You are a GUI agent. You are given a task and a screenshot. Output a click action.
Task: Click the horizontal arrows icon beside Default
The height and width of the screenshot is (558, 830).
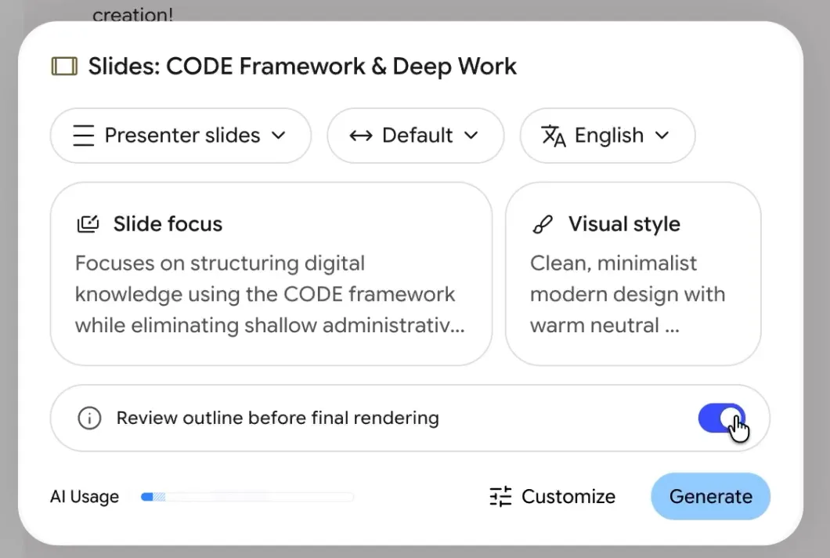[x=360, y=136]
